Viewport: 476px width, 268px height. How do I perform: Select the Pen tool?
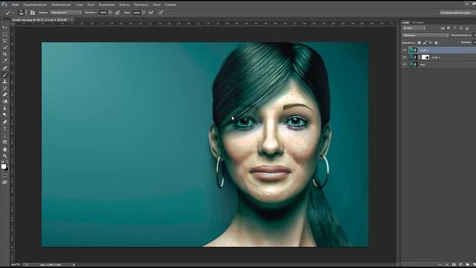(4, 122)
